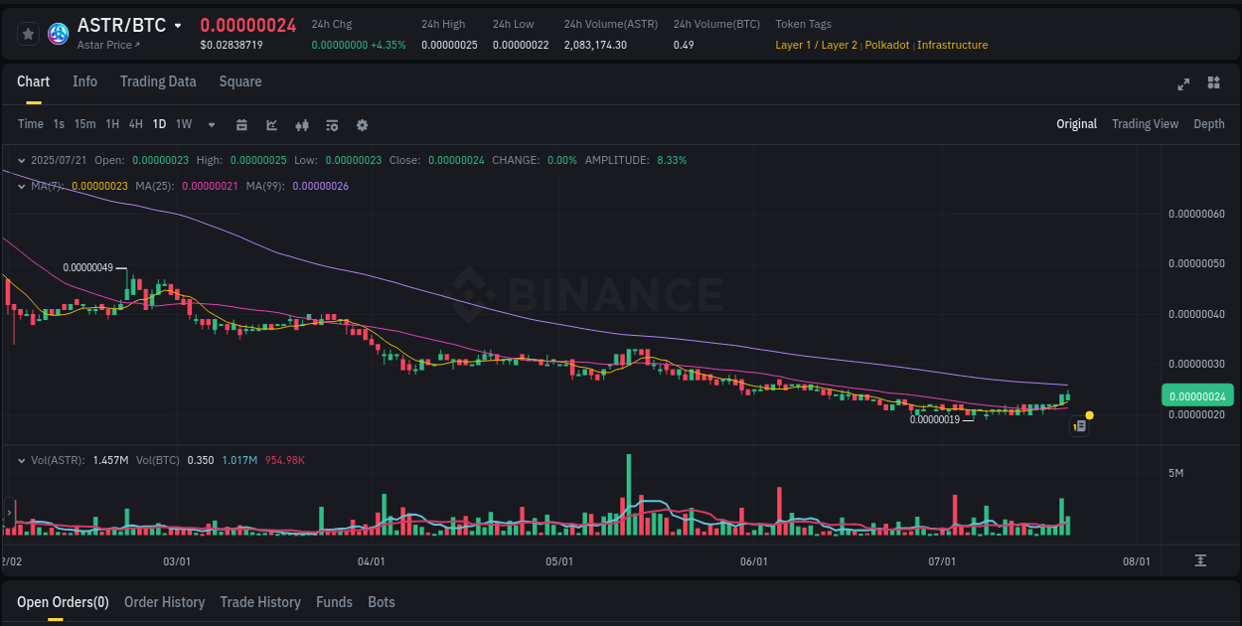
Task: Open additional timeframe options dropdown
Action: point(210,124)
